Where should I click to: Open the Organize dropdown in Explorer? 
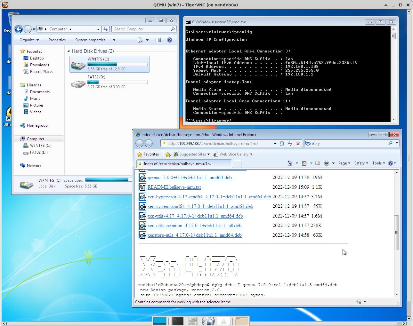pyautogui.click(x=29, y=40)
